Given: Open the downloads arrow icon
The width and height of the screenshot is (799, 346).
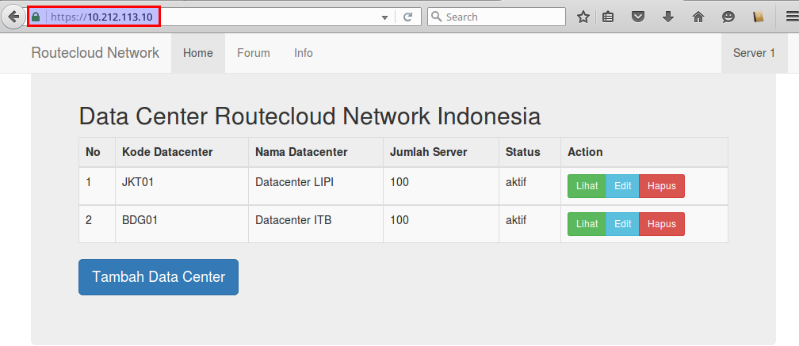Looking at the screenshot, I should click(x=668, y=17).
